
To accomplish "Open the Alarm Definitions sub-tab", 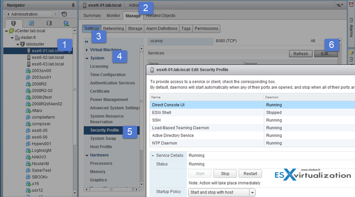I will point(162,28).
